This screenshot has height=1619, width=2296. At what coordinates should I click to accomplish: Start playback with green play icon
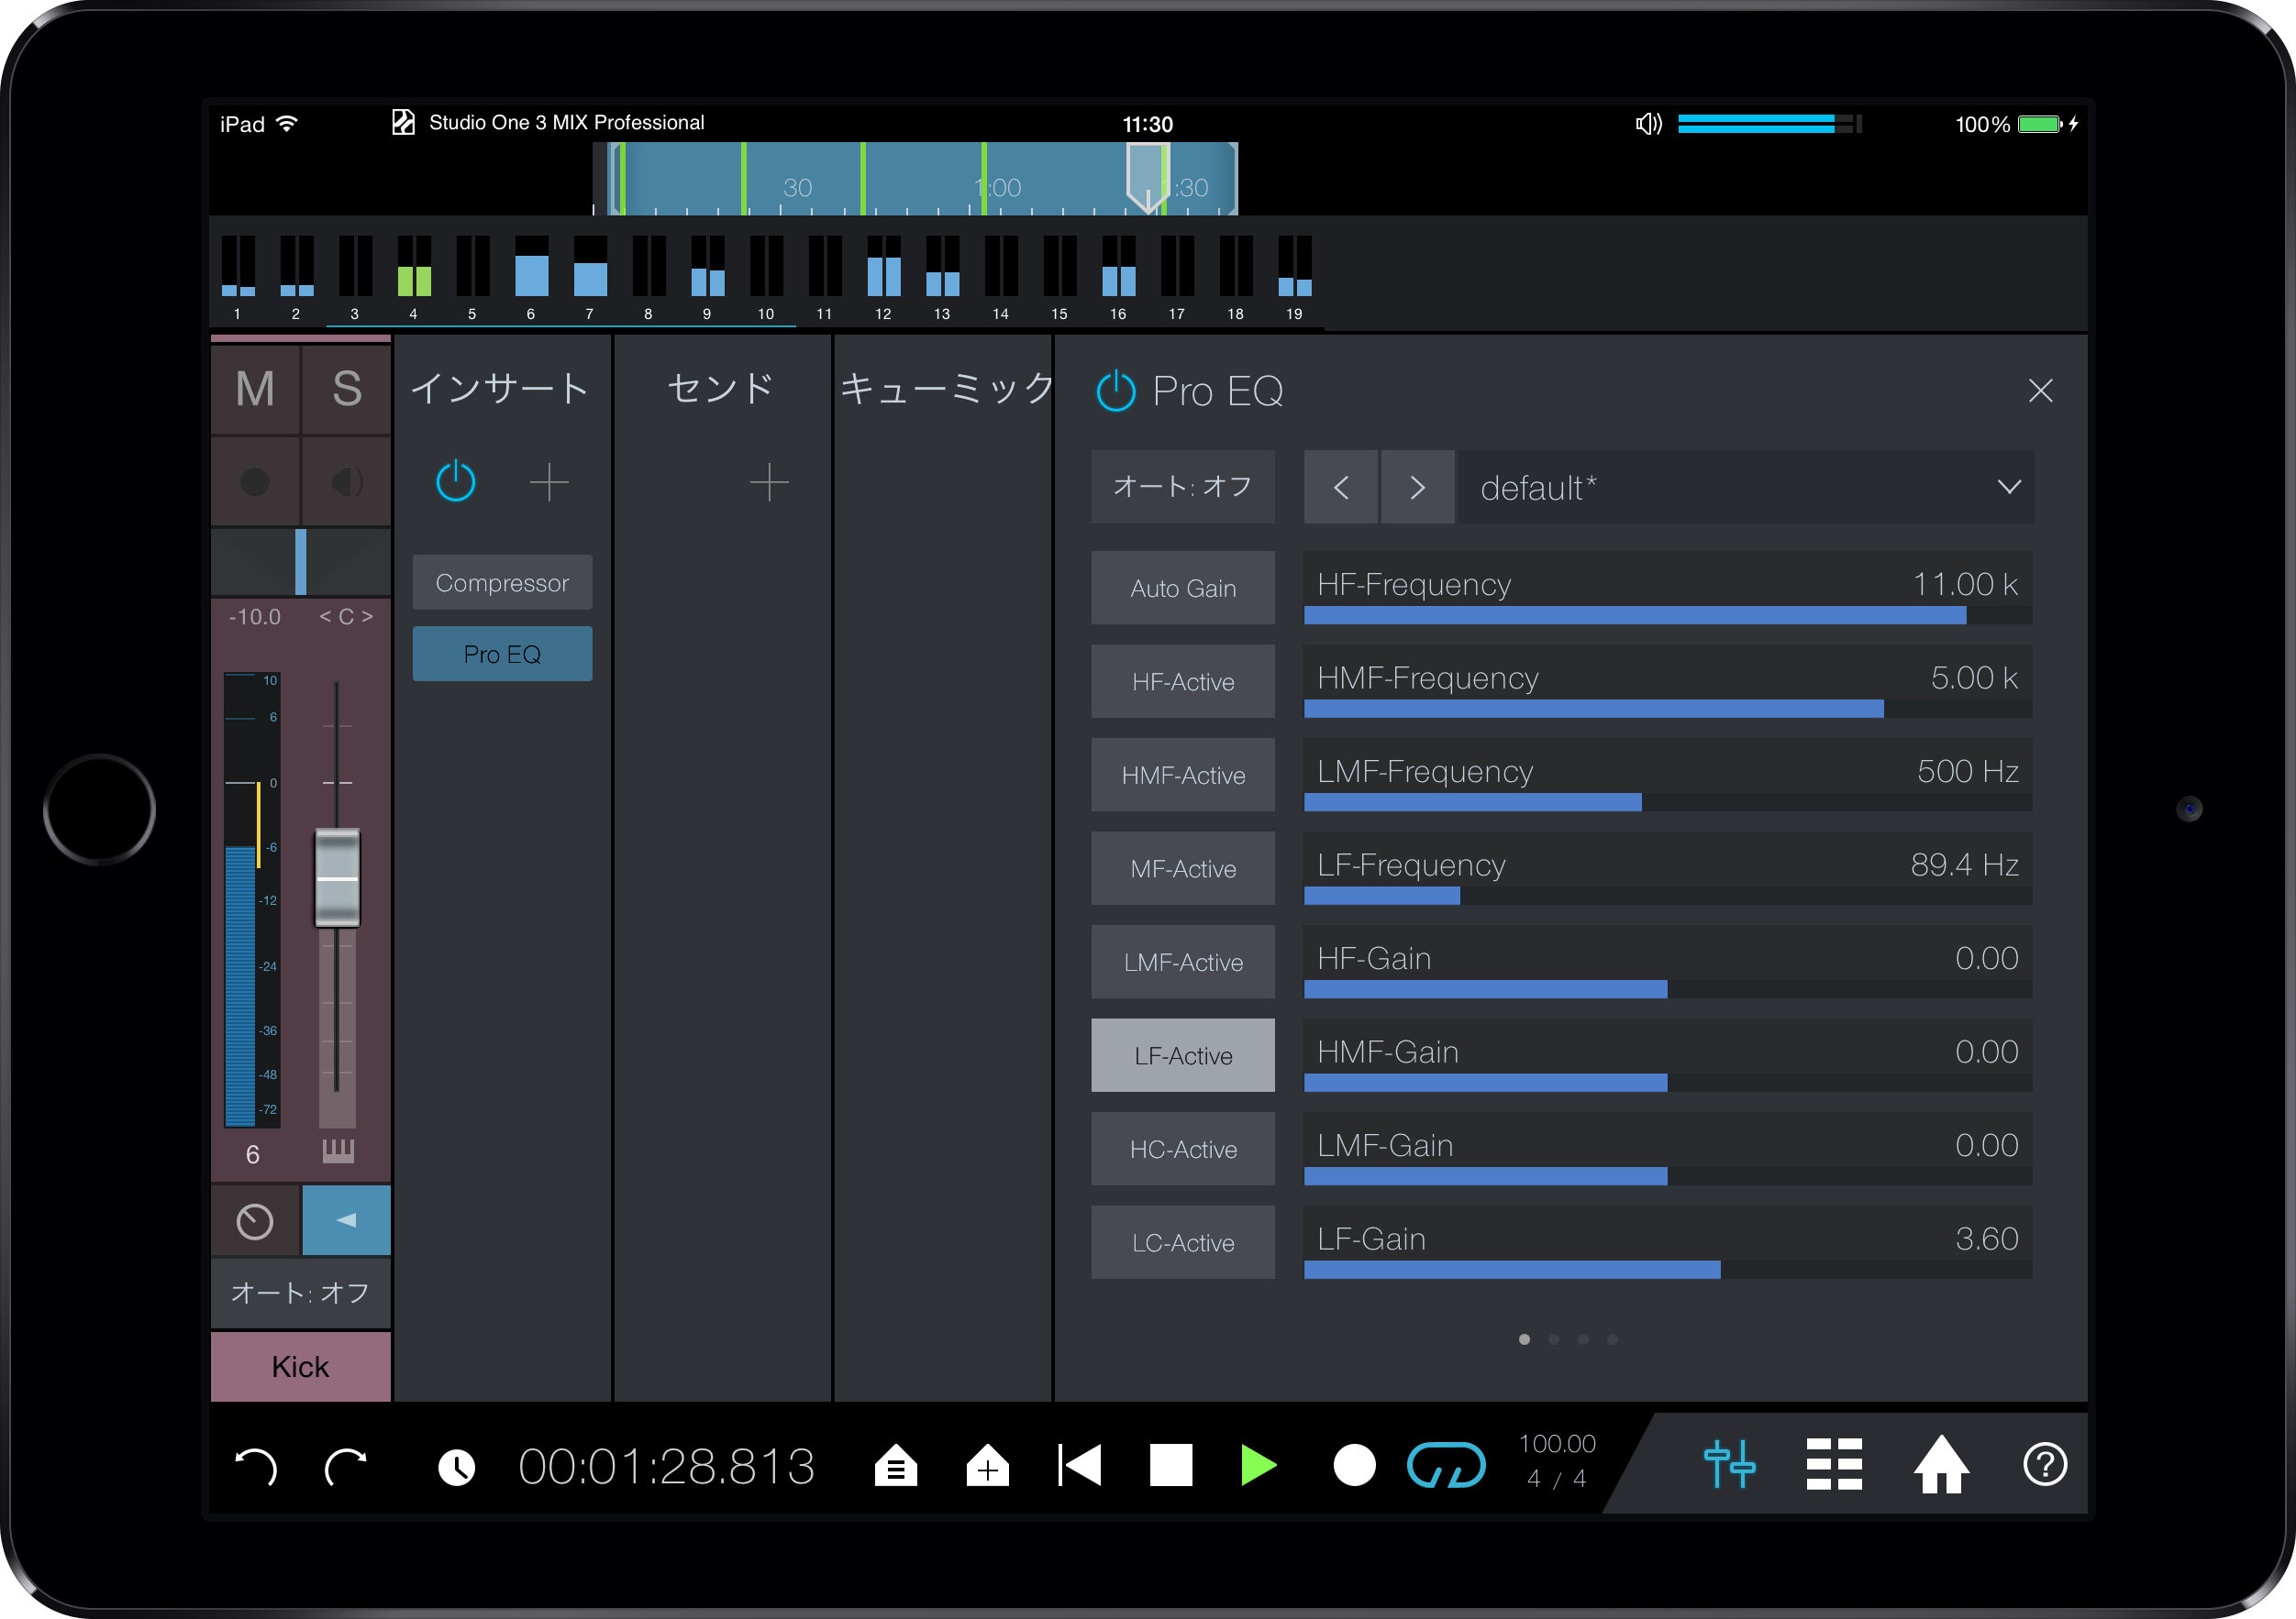pos(1258,1465)
